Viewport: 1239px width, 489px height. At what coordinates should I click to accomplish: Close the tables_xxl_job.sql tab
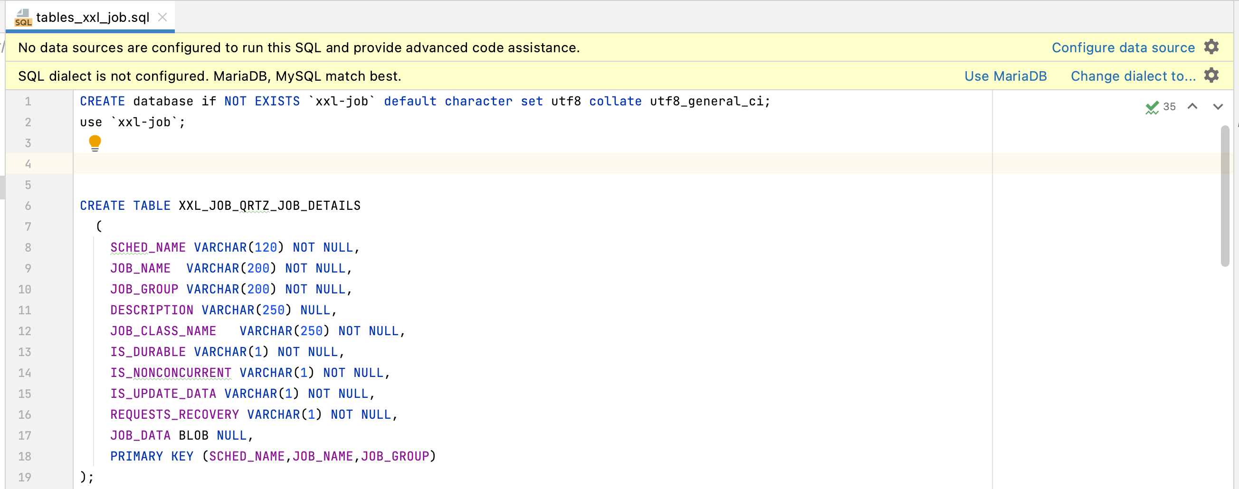(x=162, y=17)
